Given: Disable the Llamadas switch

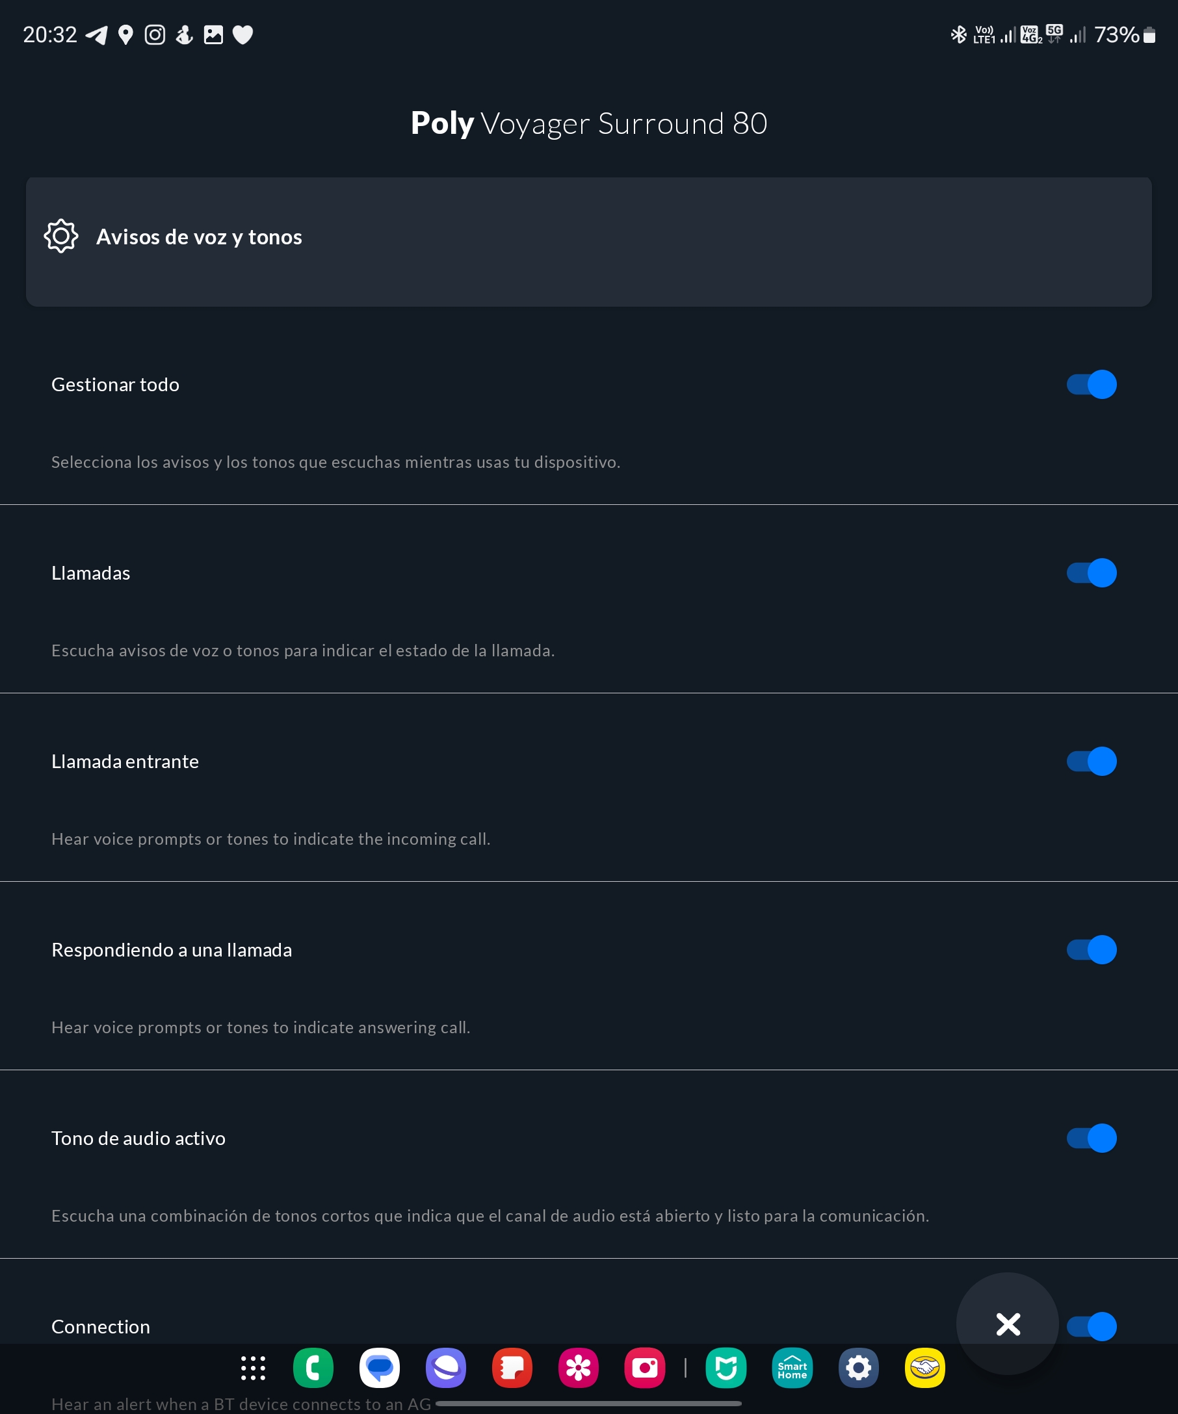Looking at the screenshot, I should click(1091, 573).
